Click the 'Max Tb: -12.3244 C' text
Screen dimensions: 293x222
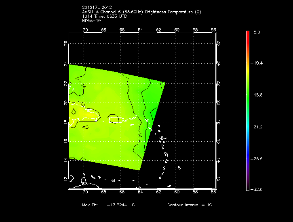point(108,205)
